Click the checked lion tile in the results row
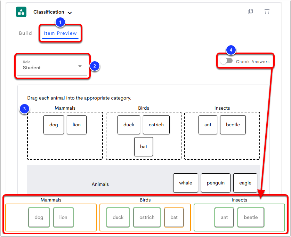 63,217
